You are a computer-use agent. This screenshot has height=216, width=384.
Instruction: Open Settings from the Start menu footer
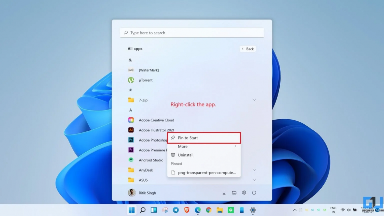pyautogui.click(x=244, y=192)
